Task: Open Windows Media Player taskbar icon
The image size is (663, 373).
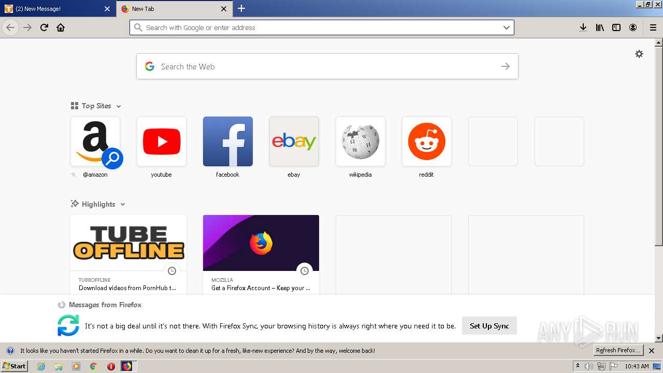Action: click(x=76, y=366)
